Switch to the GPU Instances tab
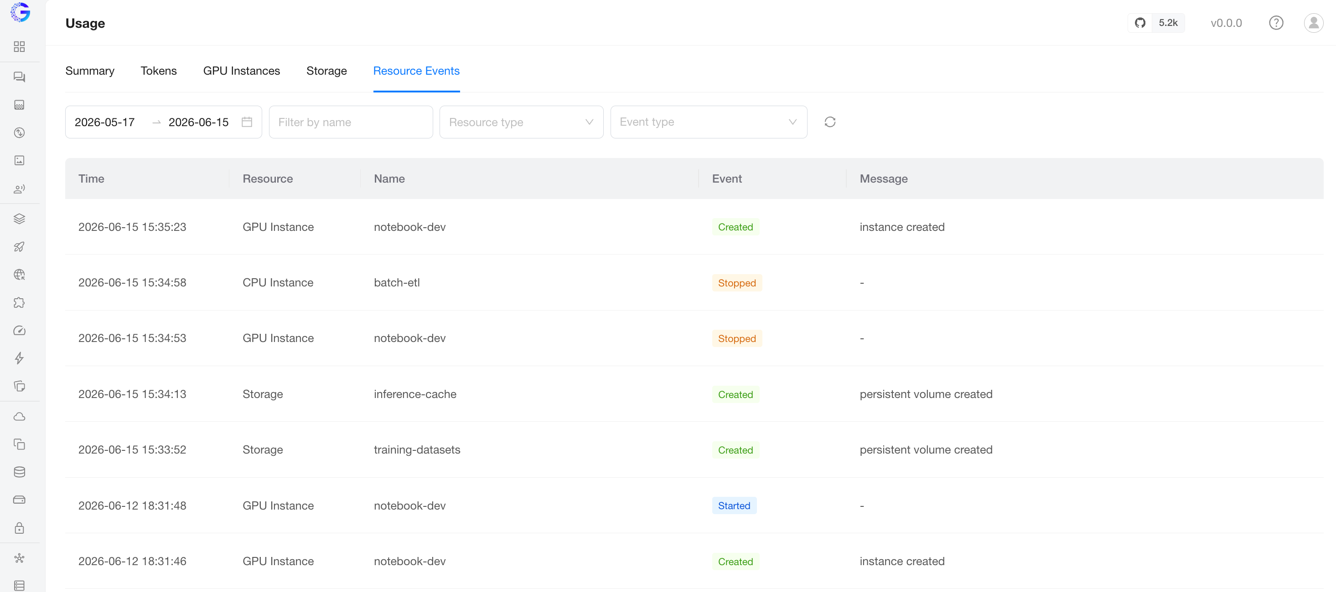The image size is (1336, 592). (242, 71)
